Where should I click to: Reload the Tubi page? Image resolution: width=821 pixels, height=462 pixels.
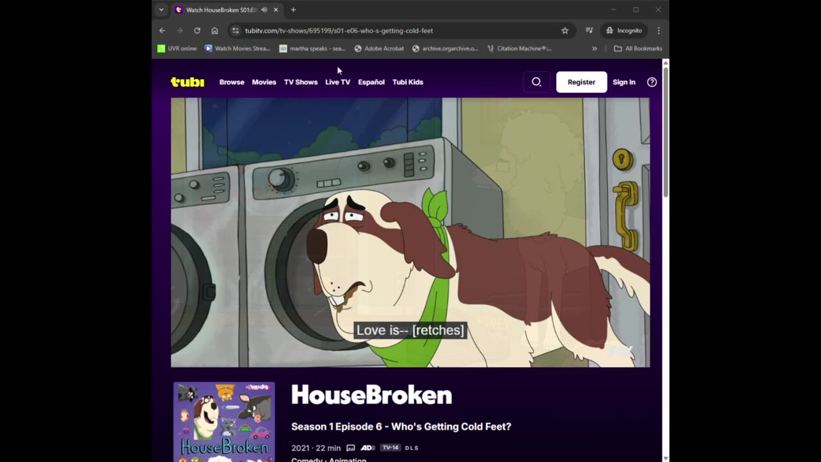[x=197, y=30]
